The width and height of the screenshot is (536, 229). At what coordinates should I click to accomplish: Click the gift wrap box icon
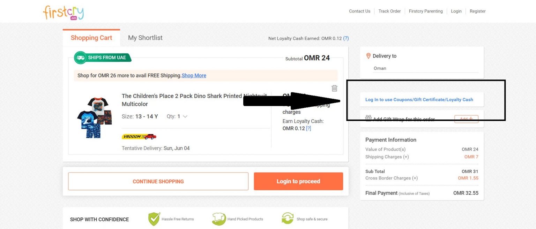[x=368, y=118]
